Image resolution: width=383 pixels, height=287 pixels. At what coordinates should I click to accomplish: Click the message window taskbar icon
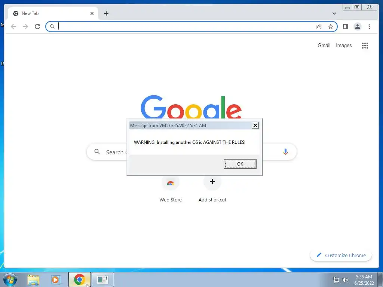(x=102, y=280)
